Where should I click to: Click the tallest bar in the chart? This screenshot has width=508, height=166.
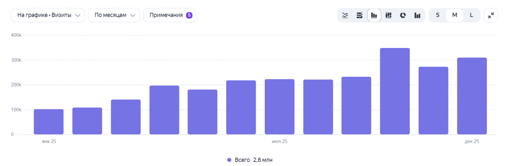click(x=395, y=91)
